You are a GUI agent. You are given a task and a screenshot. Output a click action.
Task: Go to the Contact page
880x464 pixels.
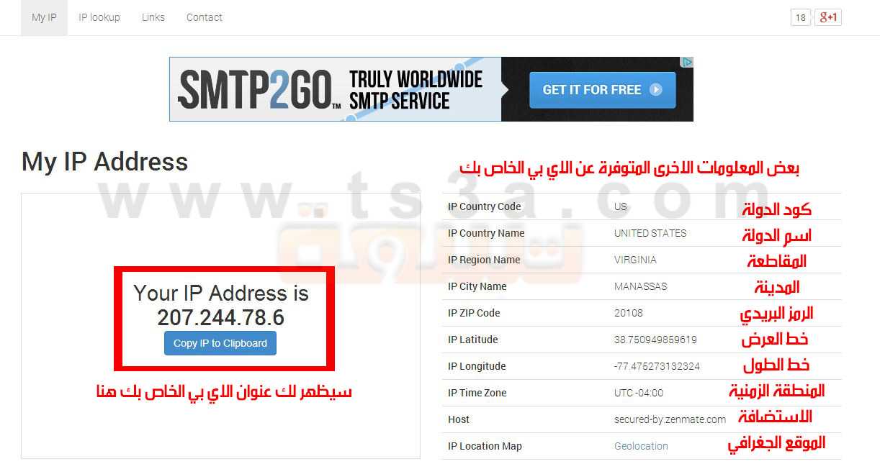click(x=205, y=17)
